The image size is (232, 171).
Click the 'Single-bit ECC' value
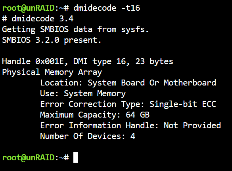[183, 104]
